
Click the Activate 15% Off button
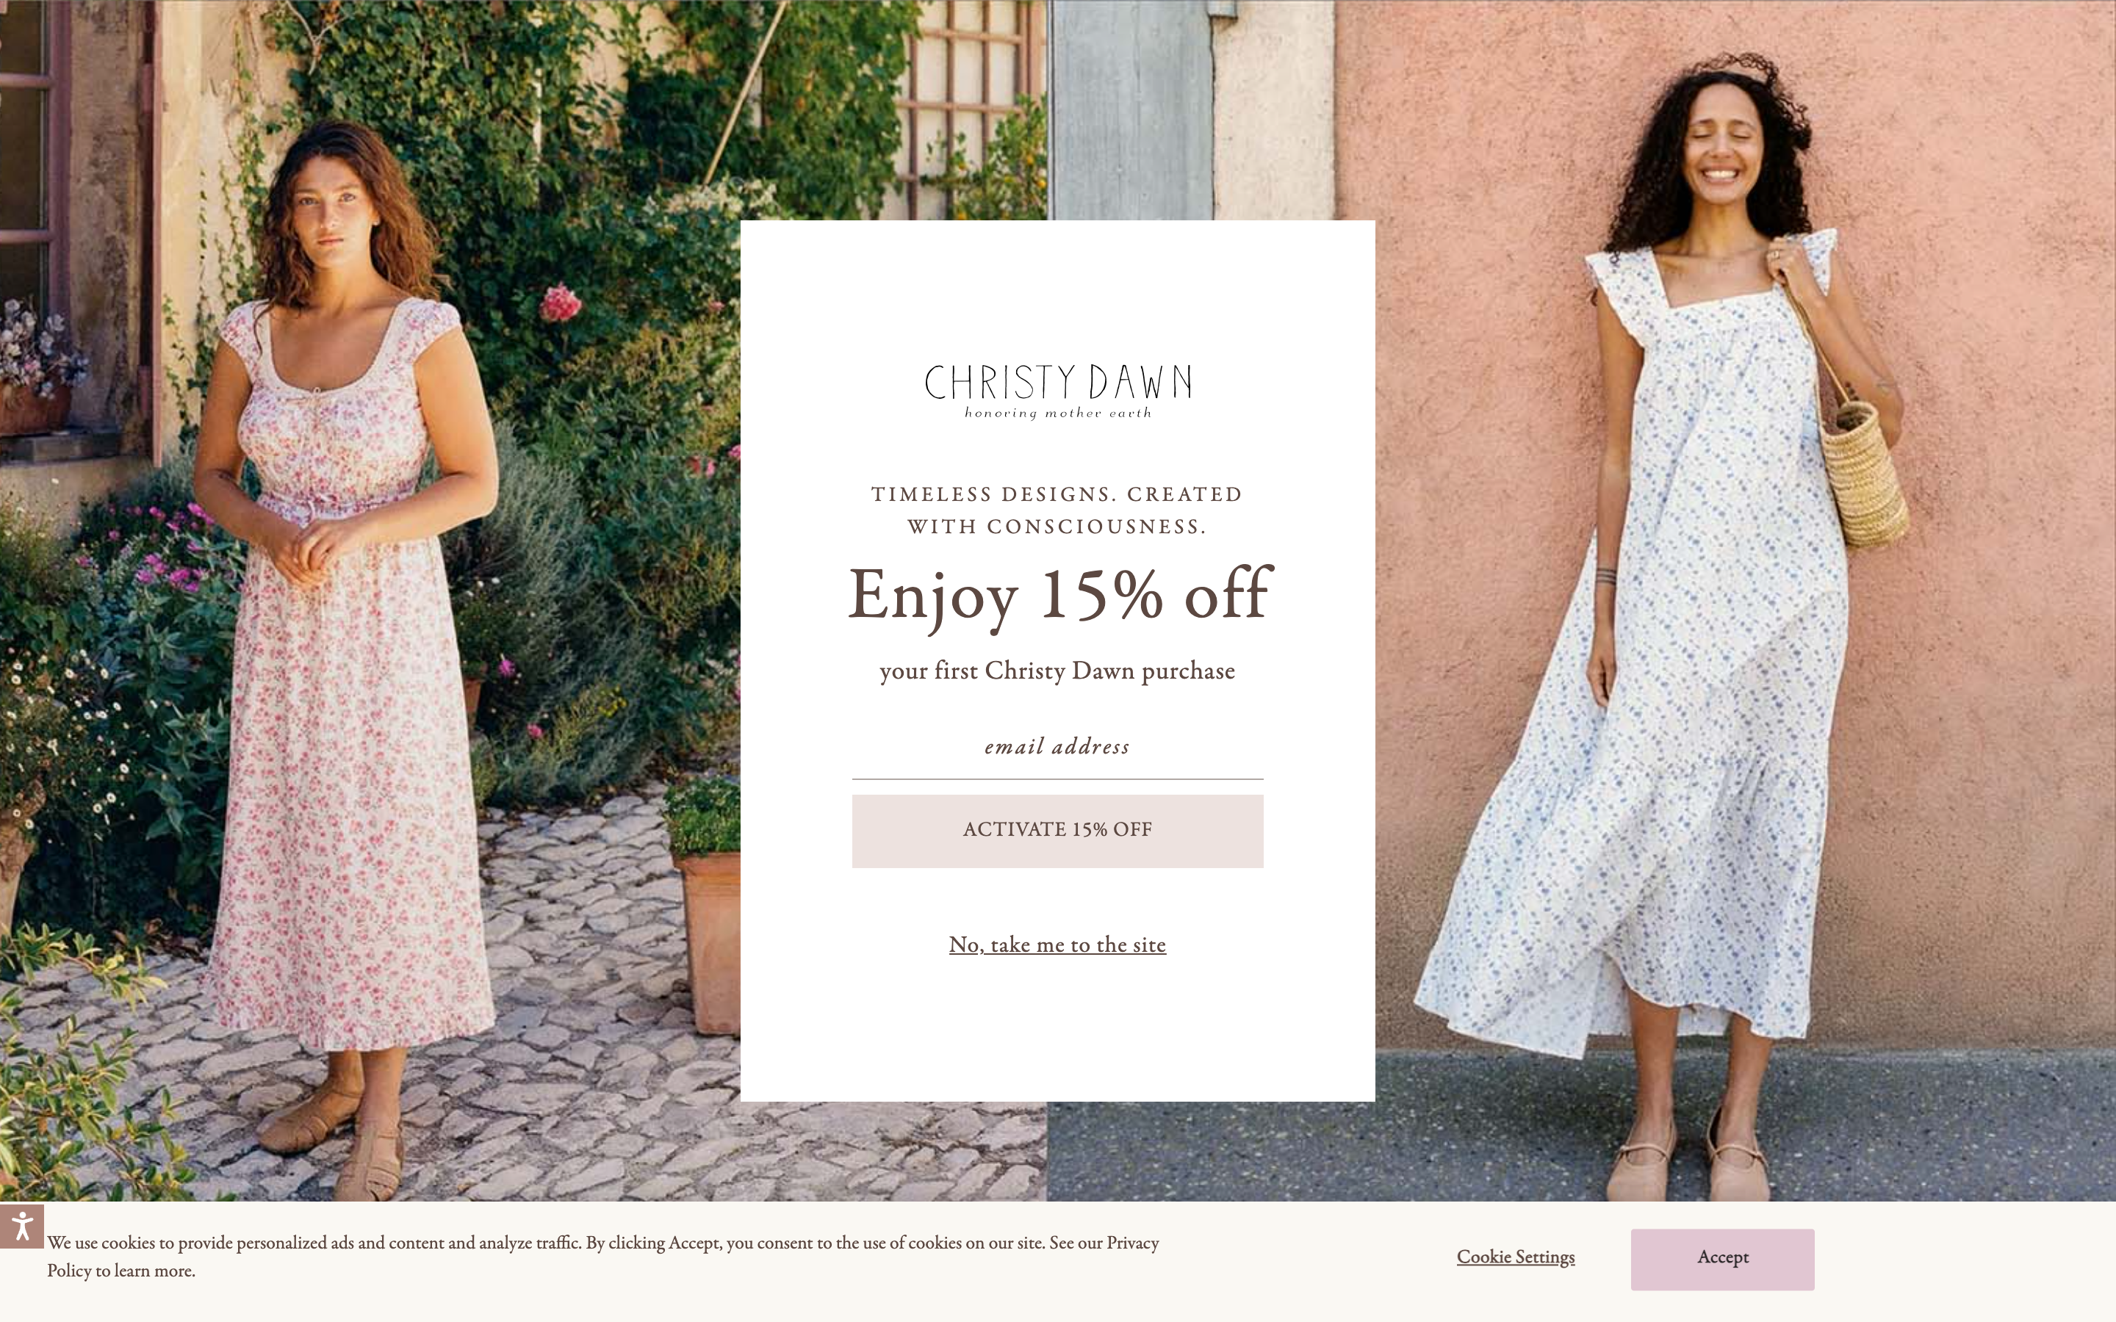1057,831
